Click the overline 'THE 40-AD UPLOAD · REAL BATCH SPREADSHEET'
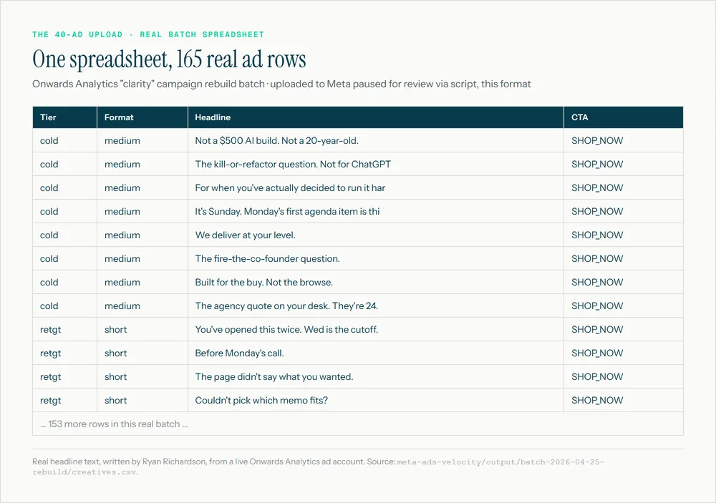 point(148,34)
